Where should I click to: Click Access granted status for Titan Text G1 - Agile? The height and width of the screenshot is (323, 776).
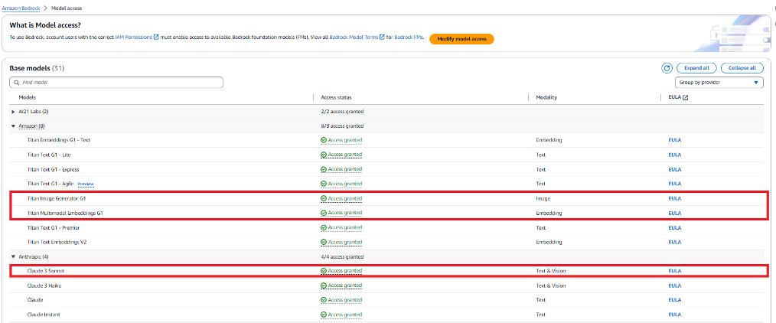[x=341, y=184]
